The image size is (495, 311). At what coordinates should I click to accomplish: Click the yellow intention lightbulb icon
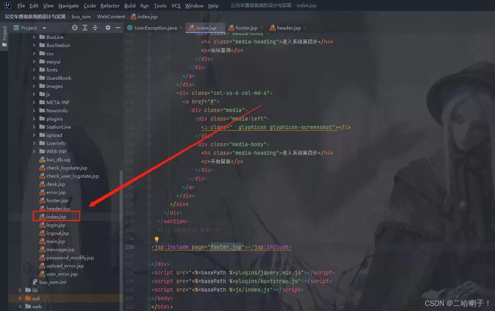click(x=157, y=239)
